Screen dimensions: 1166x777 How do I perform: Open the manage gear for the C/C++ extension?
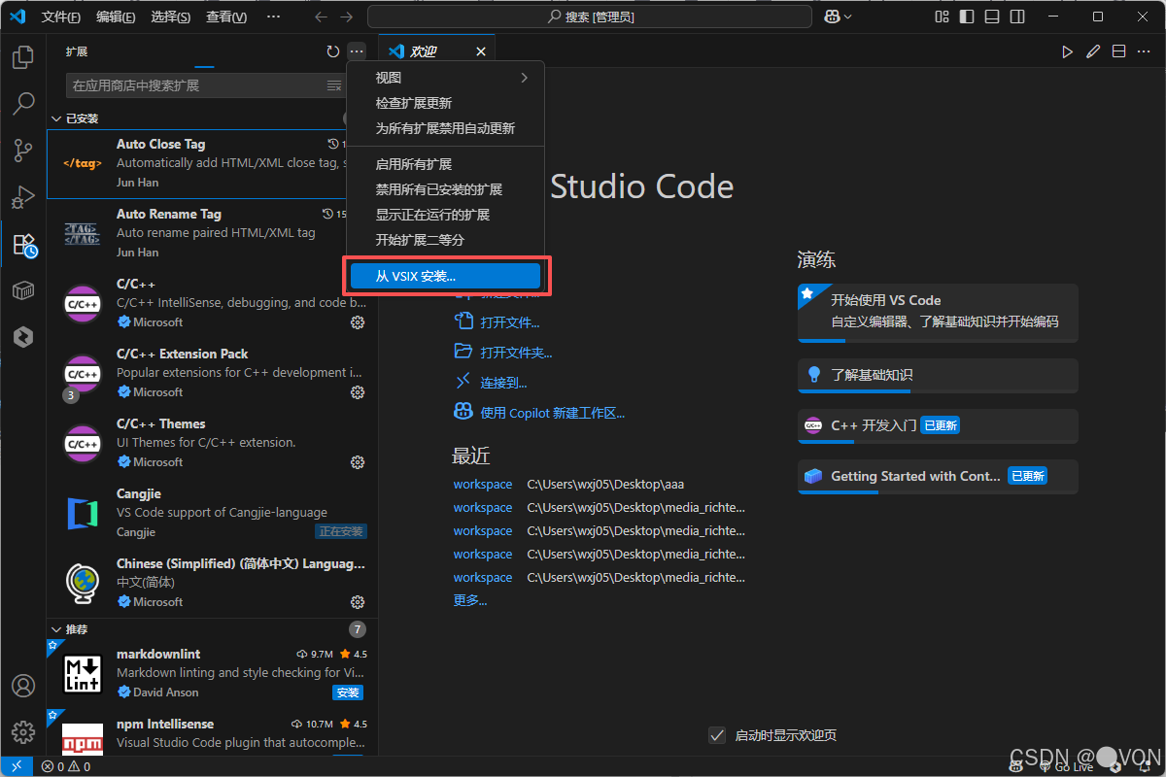click(x=358, y=322)
